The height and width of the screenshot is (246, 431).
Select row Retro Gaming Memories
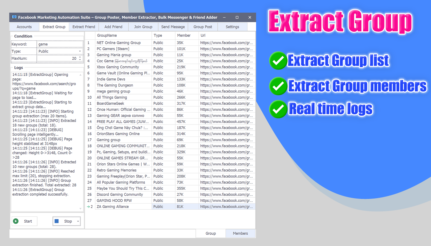(x=171, y=170)
